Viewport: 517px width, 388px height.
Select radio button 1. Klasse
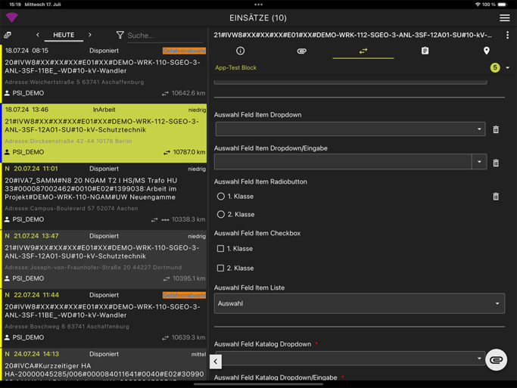(x=220, y=197)
